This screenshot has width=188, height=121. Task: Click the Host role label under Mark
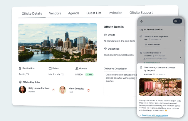point(71,92)
